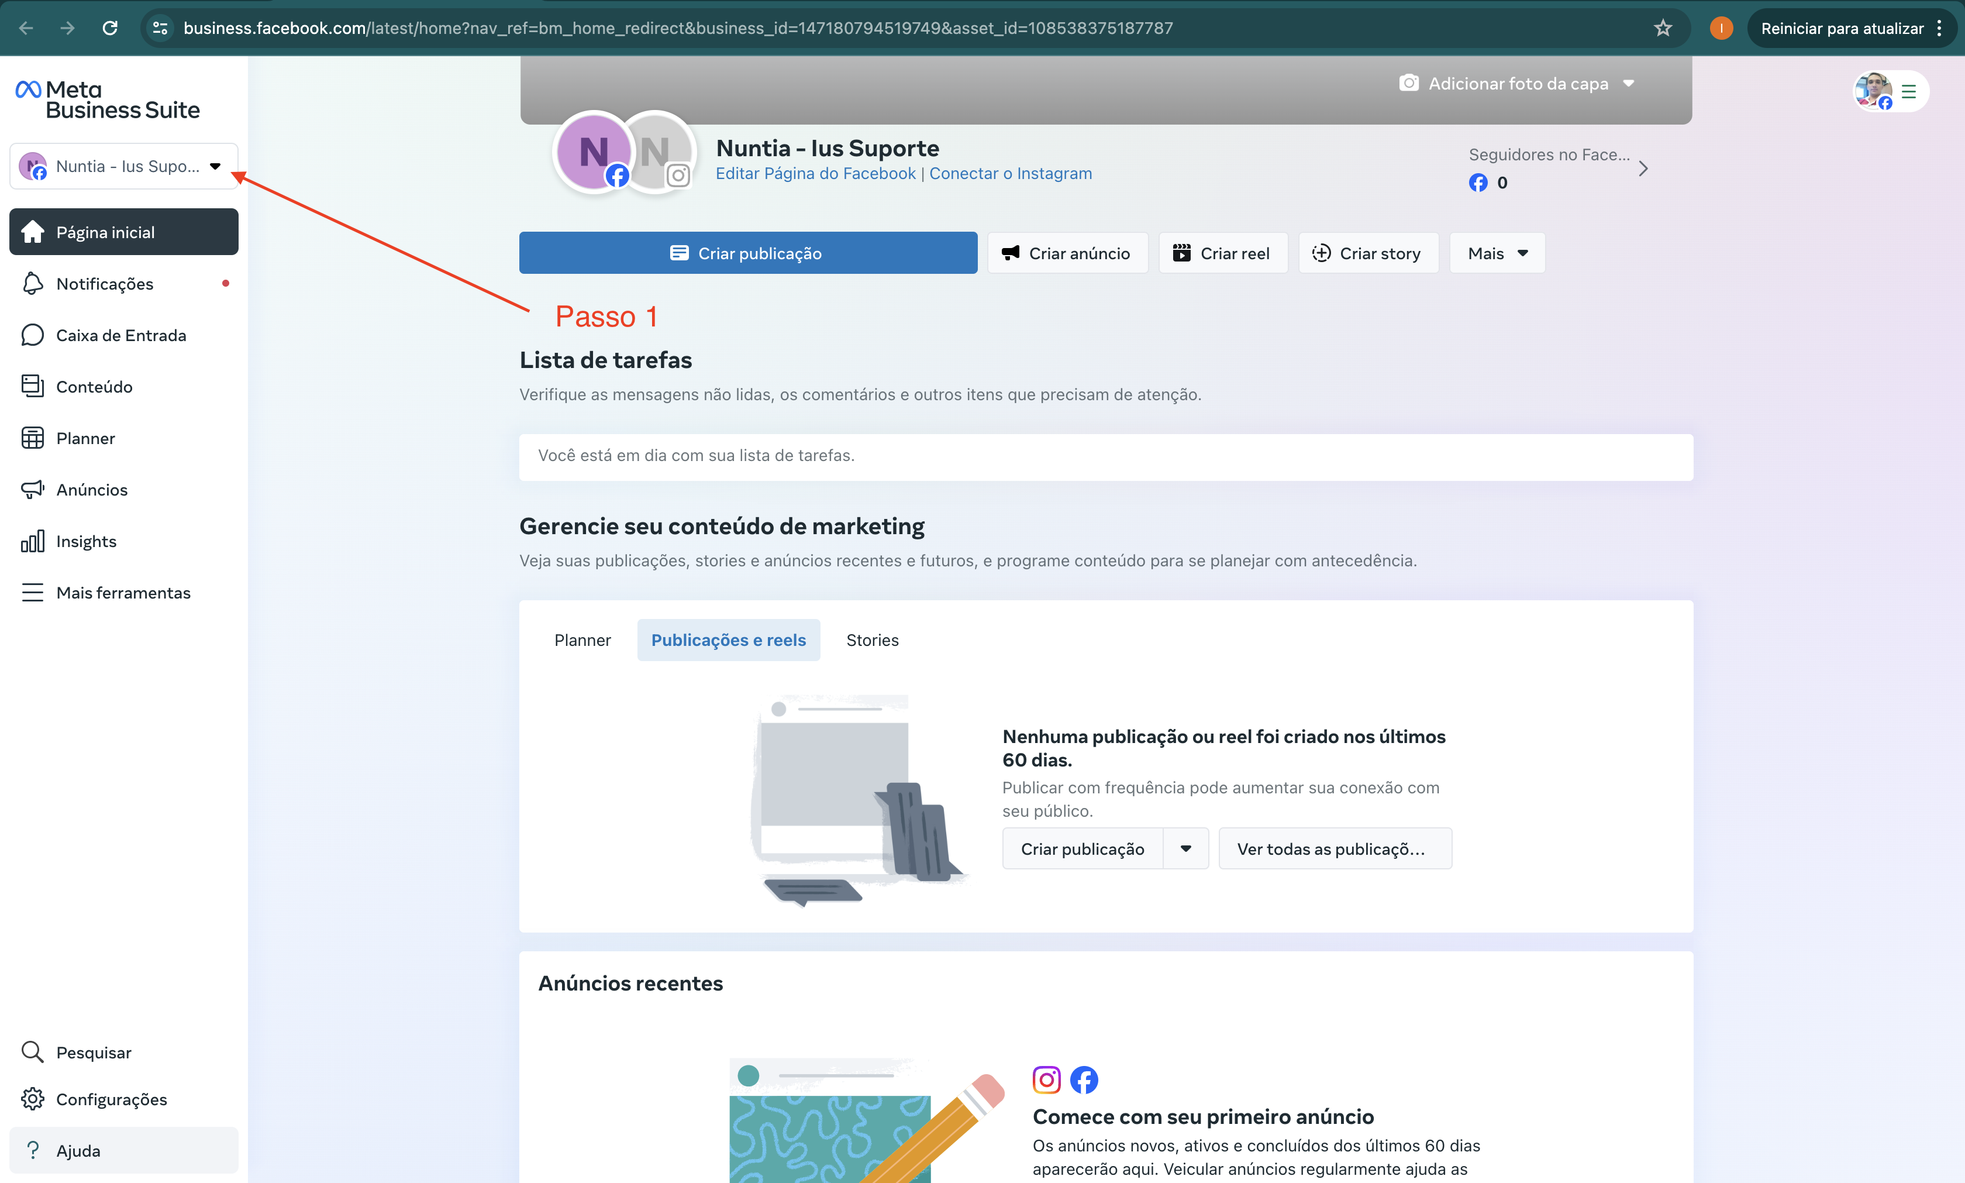This screenshot has height=1183, width=1965.
Task: Click the Criar anúncio button
Action: pos(1068,253)
